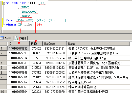Click BarCode cell 6922365800252
The height and width of the screenshot is (93, 132).
click(x=55, y=82)
